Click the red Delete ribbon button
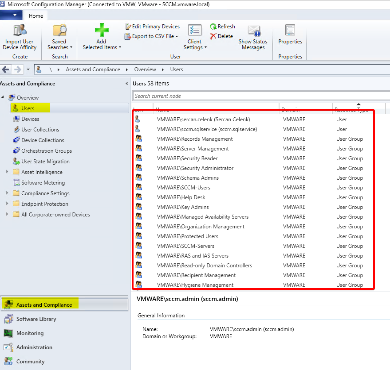This screenshot has height=370, width=390. click(x=221, y=36)
